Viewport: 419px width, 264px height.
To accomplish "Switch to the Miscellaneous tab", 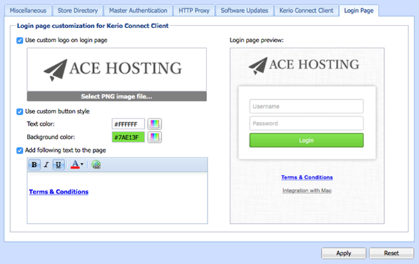I will coord(27,11).
